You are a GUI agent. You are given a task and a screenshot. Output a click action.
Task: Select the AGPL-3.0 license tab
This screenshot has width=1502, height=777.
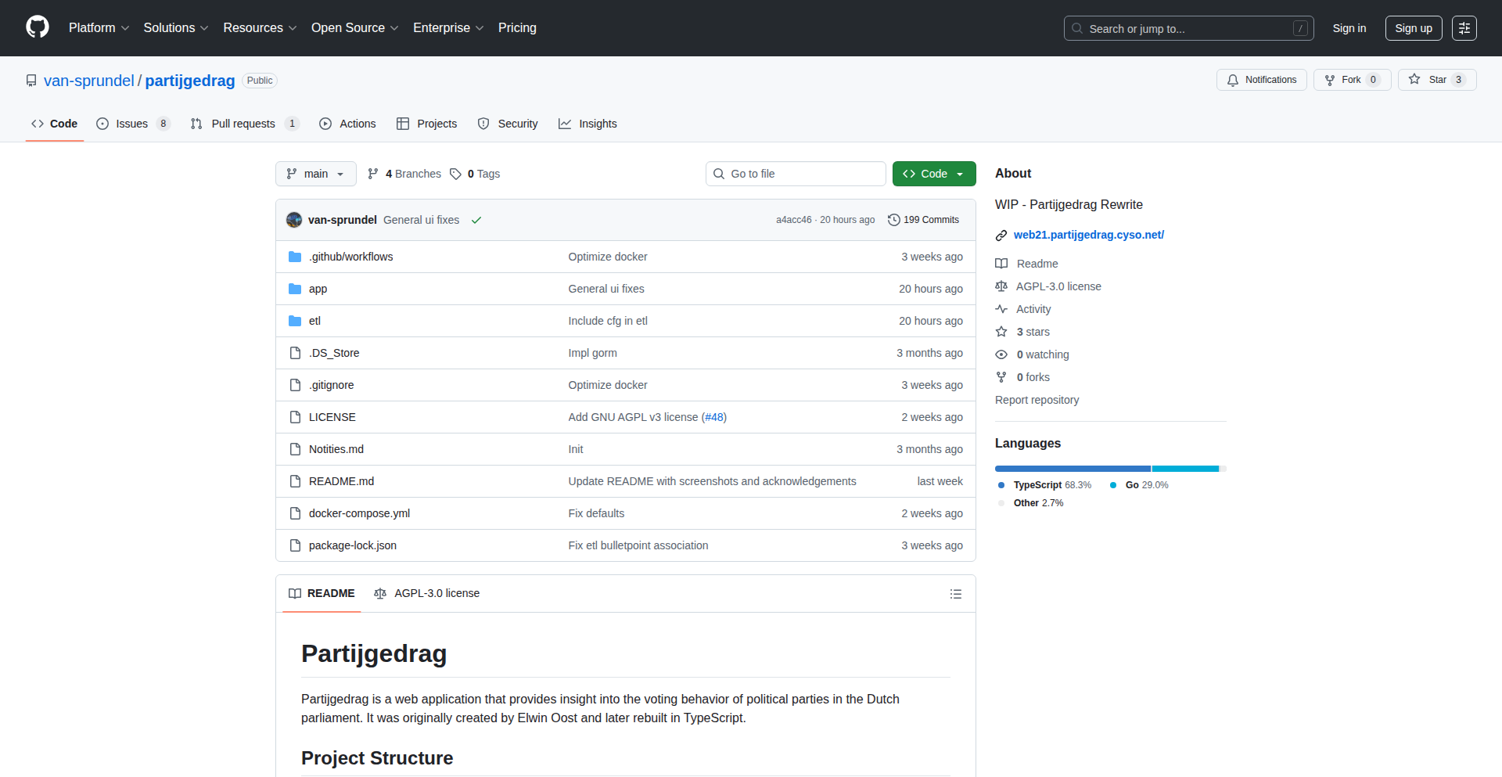click(x=427, y=593)
